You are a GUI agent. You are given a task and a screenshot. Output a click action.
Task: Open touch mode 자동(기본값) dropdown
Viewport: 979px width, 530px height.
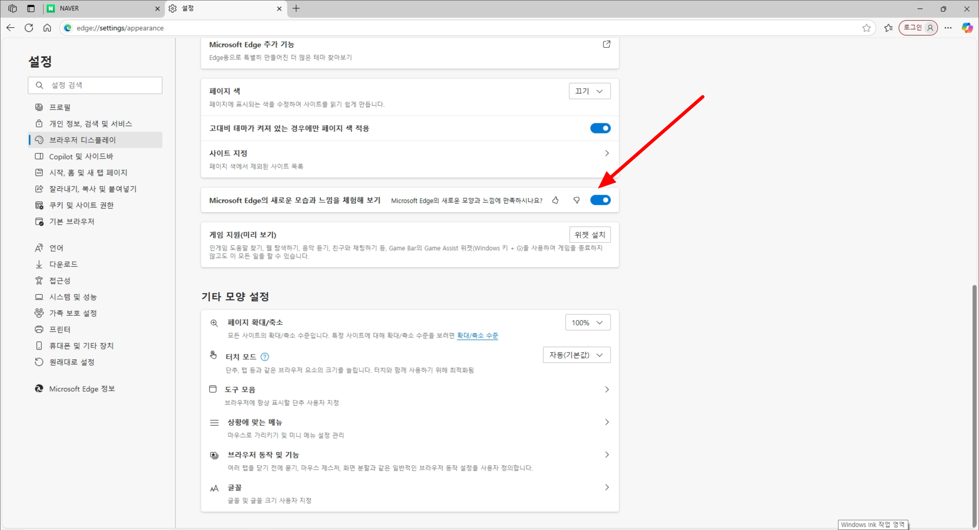pos(576,355)
